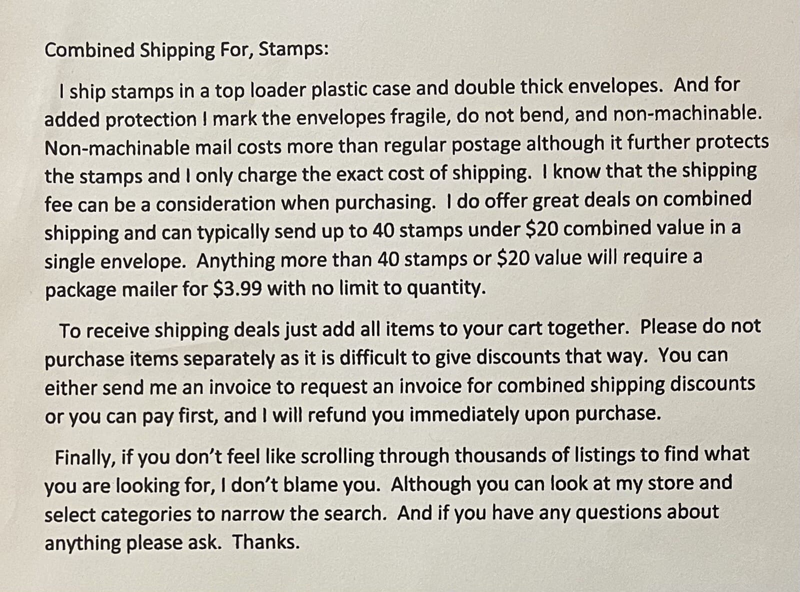Click the heading 'Combined Shipping For, Stamps:'
Image resolution: width=800 pixels, height=592 pixels.
tap(186, 50)
